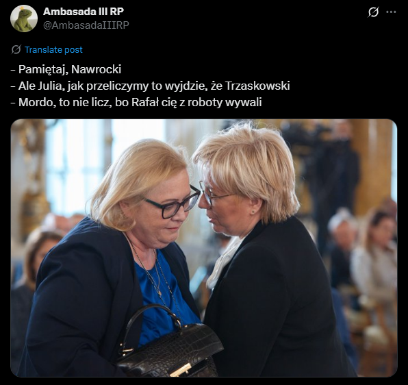This screenshot has height=385, width=408.
Task: Click the @AmbasadaIIIRP handle
Action: pyautogui.click(x=86, y=25)
